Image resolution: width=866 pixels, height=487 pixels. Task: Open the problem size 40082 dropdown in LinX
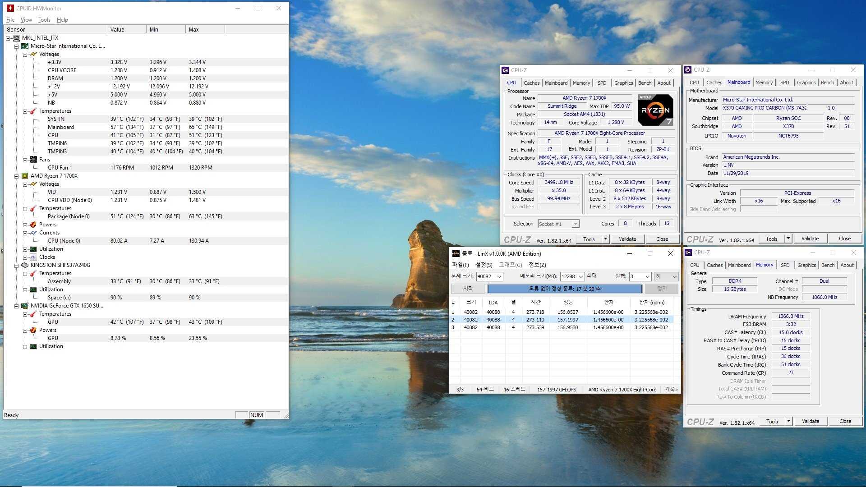(x=499, y=276)
